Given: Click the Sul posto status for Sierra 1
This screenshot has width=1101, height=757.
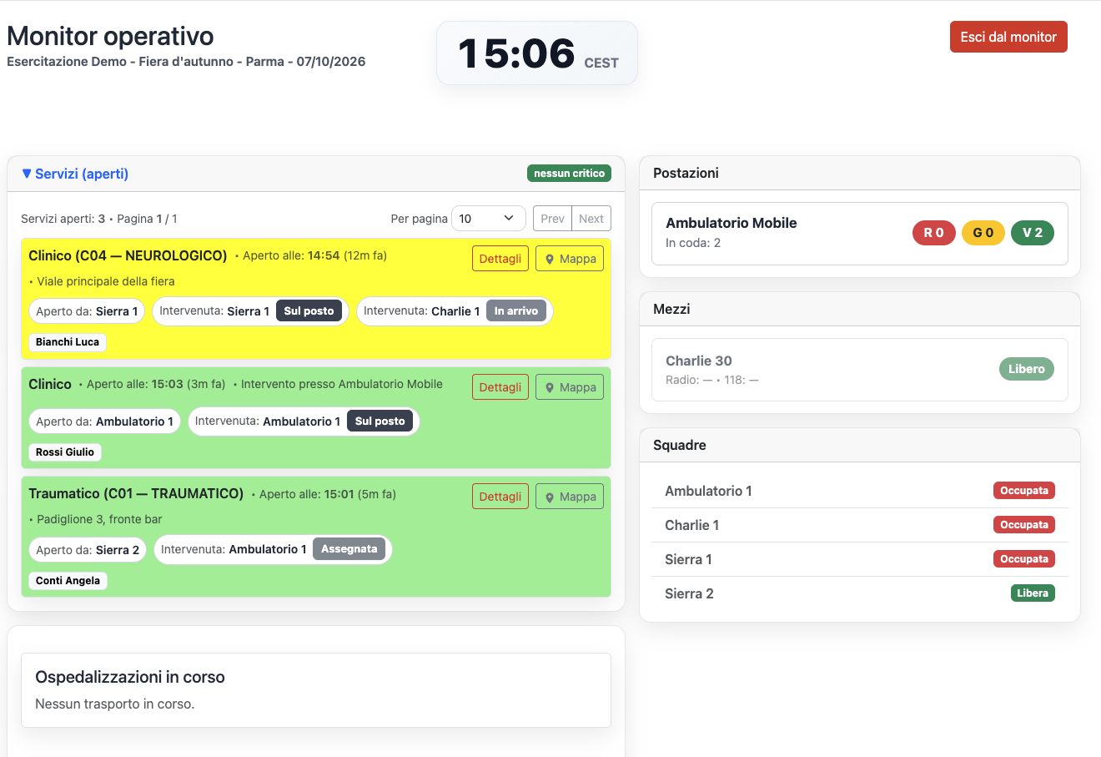Looking at the screenshot, I should click(x=309, y=311).
